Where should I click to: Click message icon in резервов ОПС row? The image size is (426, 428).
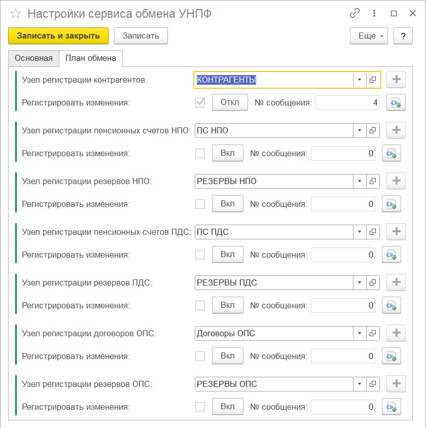[394, 407]
